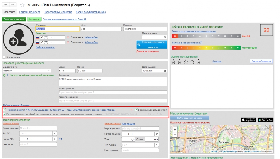The width and height of the screenshot is (280, 159).
Task: Open the 0 оценок link
Action: (x=217, y=61)
